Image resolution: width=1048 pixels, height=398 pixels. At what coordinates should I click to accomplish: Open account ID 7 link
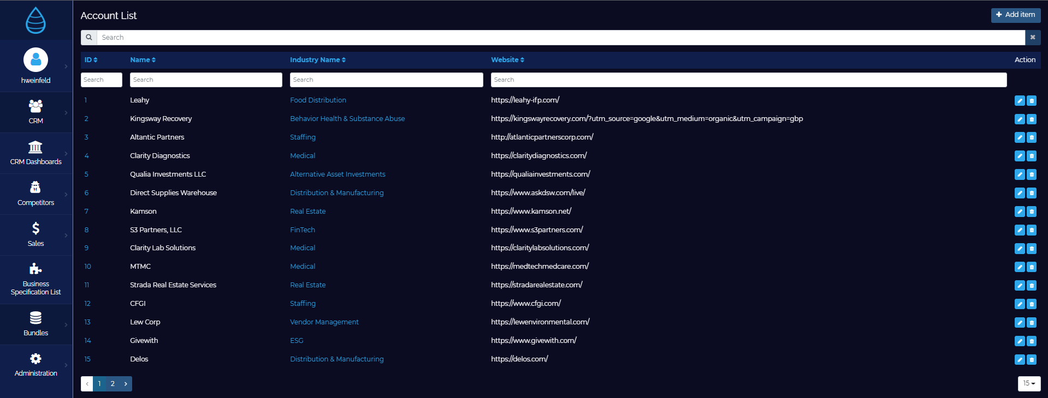pyautogui.click(x=86, y=212)
